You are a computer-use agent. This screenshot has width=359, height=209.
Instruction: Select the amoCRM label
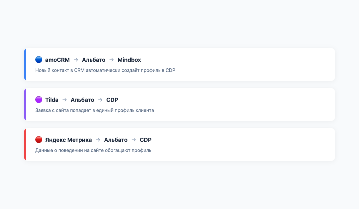point(57,60)
